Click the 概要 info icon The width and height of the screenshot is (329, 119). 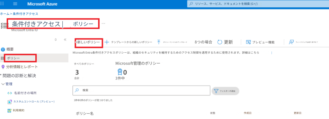coord(3,49)
